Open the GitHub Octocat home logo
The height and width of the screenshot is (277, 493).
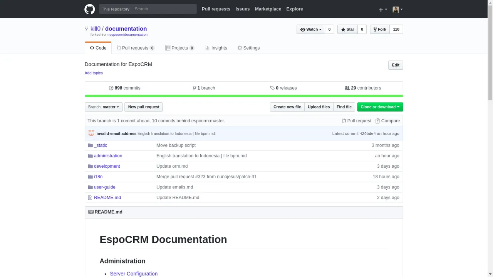click(90, 9)
